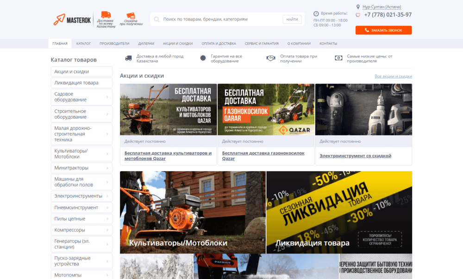
Task: Click the handshake payment icon
Action: coord(271,58)
